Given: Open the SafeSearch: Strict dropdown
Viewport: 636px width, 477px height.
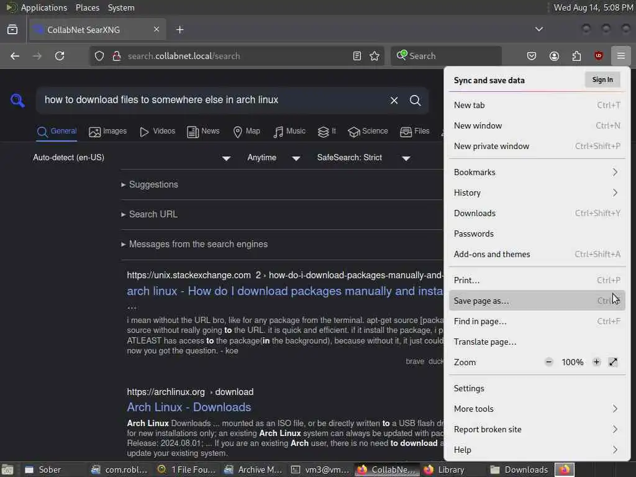Looking at the screenshot, I should click(x=364, y=158).
